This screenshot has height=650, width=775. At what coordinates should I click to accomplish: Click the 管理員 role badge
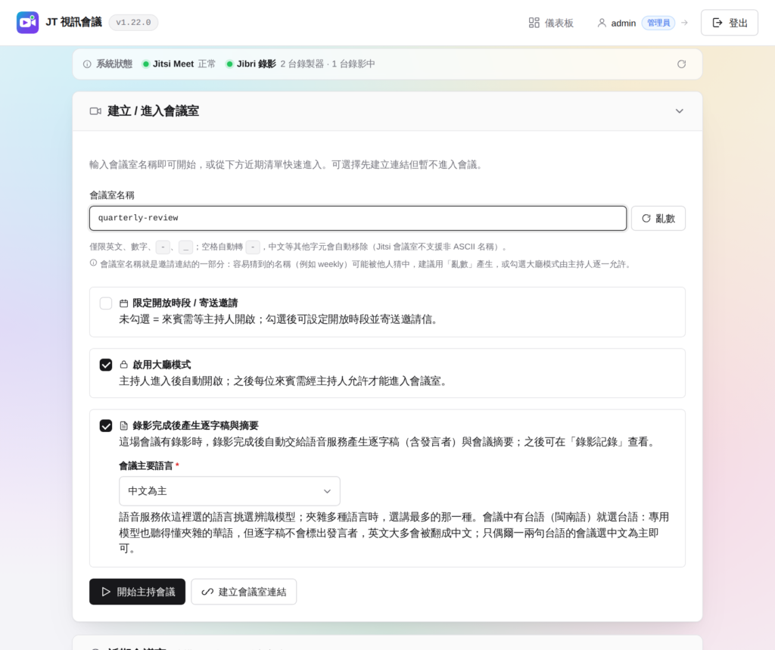(x=658, y=23)
